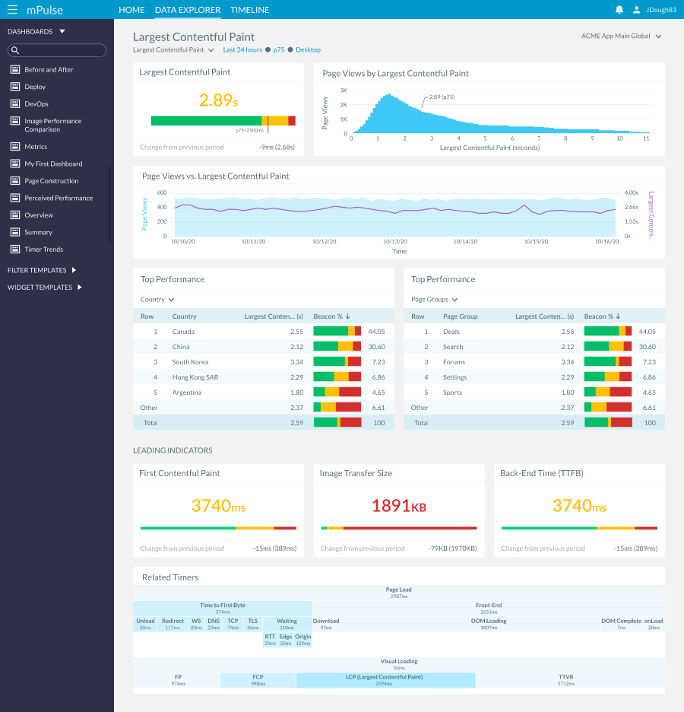
Task: Toggle the Last 24 hours time filter
Action: click(241, 49)
